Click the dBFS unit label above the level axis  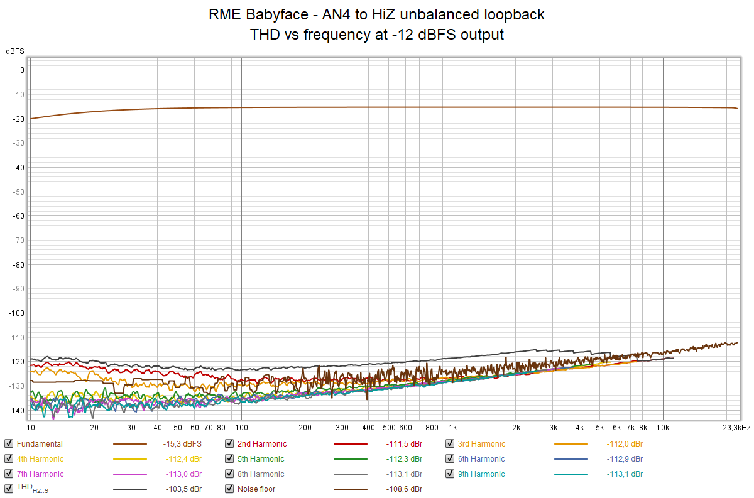(x=16, y=51)
